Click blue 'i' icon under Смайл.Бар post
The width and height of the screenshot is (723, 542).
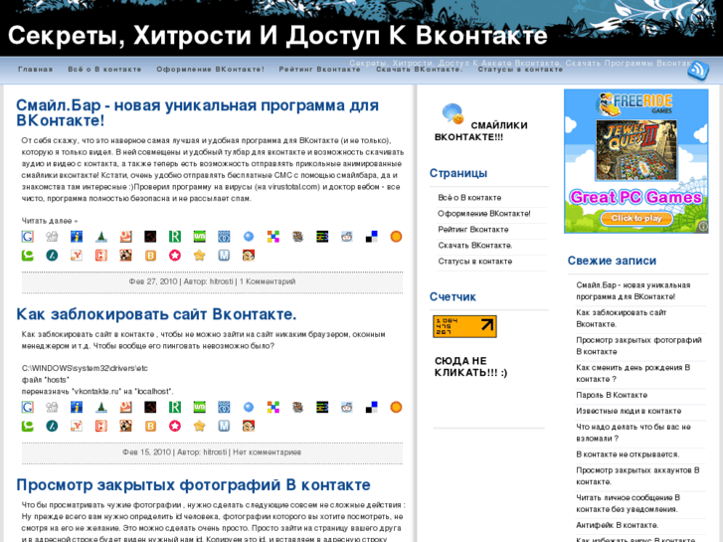coord(77,237)
